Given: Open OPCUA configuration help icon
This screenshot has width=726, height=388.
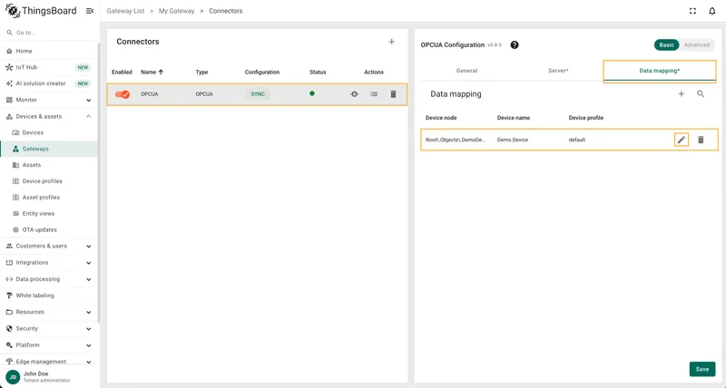Looking at the screenshot, I should (x=515, y=44).
